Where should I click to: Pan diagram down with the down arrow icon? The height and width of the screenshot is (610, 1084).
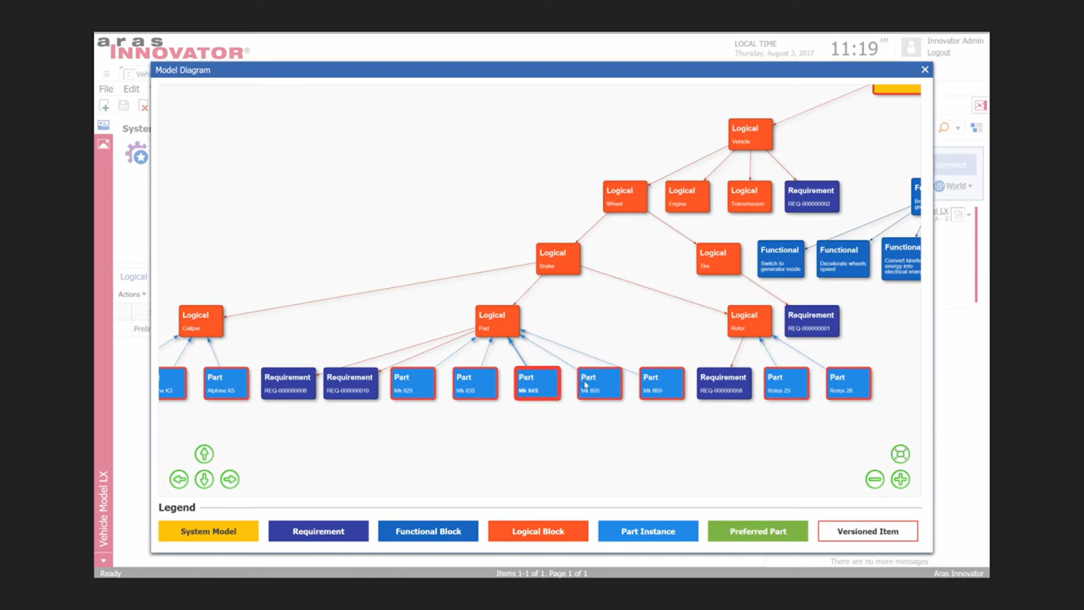[204, 479]
